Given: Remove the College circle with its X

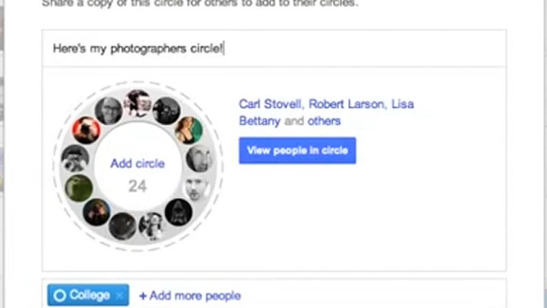Looking at the screenshot, I should pyautogui.click(x=120, y=295).
